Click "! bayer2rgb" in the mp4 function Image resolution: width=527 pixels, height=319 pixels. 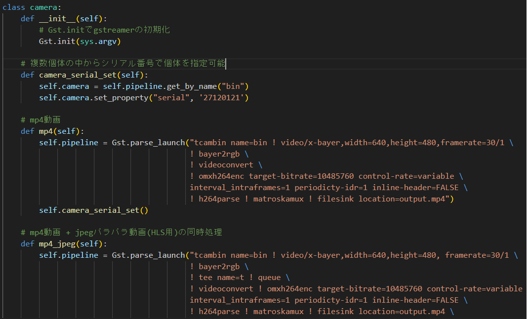215,154
